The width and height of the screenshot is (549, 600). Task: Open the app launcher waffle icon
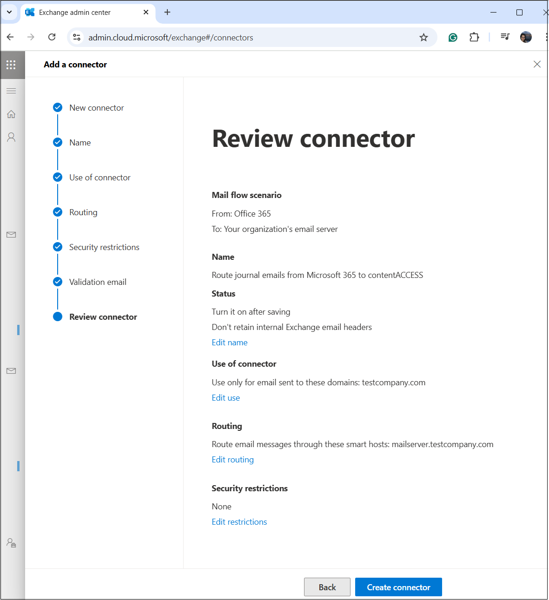11,65
